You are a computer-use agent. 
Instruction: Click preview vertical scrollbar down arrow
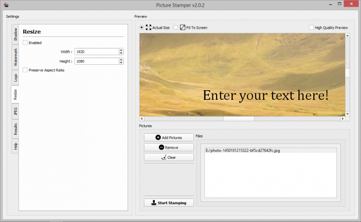tap(348, 114)
